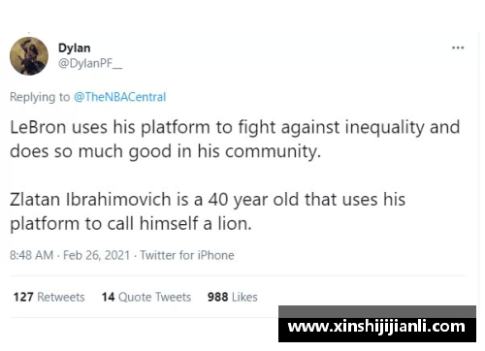View the 14 Quote Tweets list

tap(146, 297)
